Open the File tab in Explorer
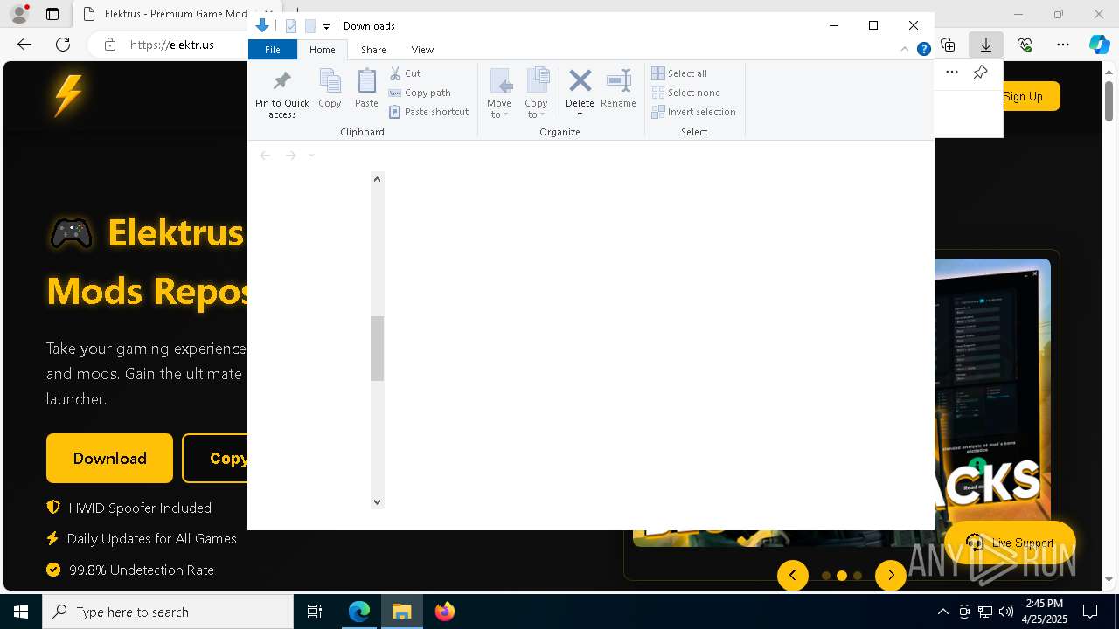 point(273,50)
